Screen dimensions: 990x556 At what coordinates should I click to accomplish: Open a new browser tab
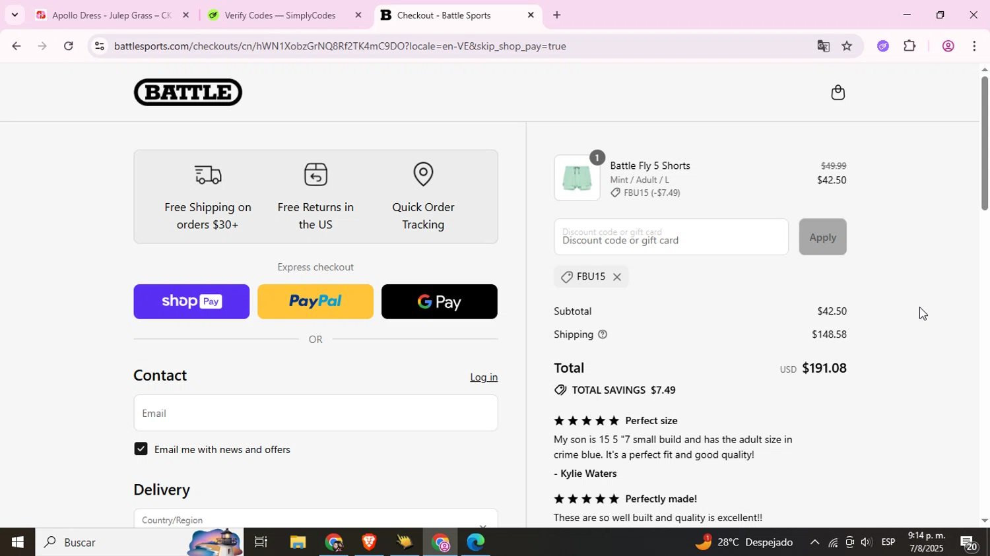click(556, 15)
